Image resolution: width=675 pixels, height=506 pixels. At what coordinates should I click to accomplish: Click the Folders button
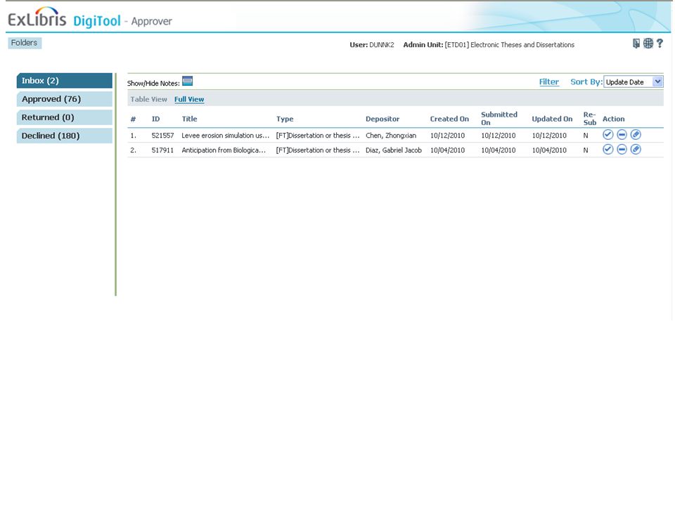pos(25,43)
